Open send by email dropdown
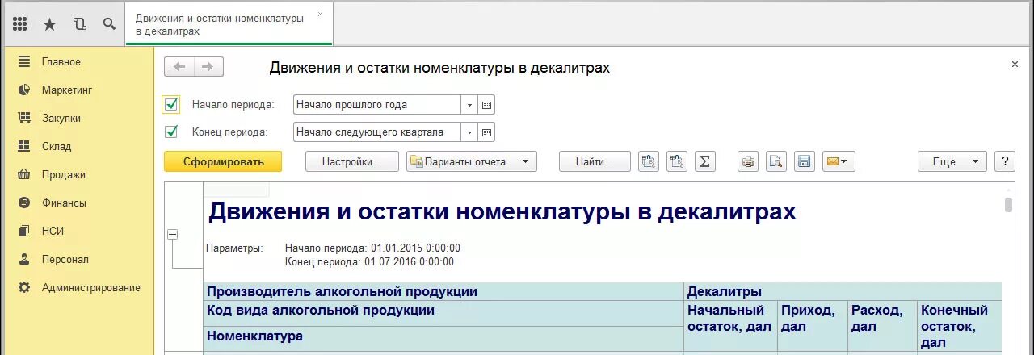This screenshot has width=1034, height=355. pos(839,161)
